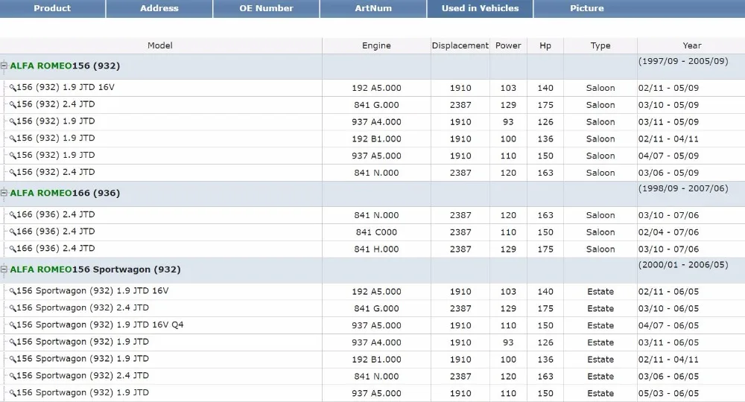Click magnifier icon for 166 (936) 2.4 JTD 841 H.000
The height and width of the screenshot is (402, 745).
click(13, 249)
